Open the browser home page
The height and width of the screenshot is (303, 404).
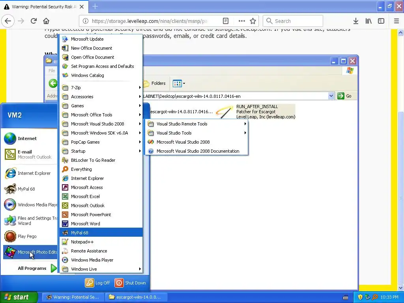tap(46, 21)
